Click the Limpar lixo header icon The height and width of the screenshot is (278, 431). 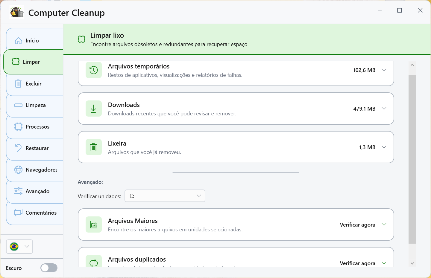[81, 39]
